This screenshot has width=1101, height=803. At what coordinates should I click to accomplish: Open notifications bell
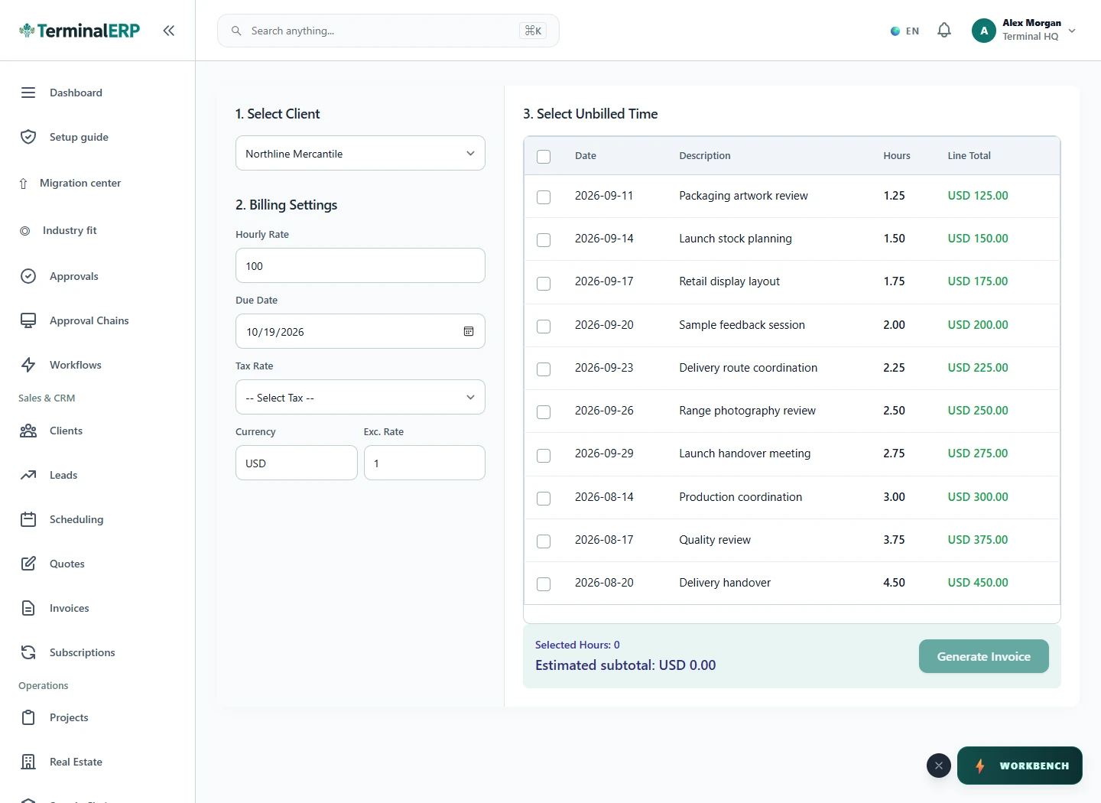click(x=944, y=31)
